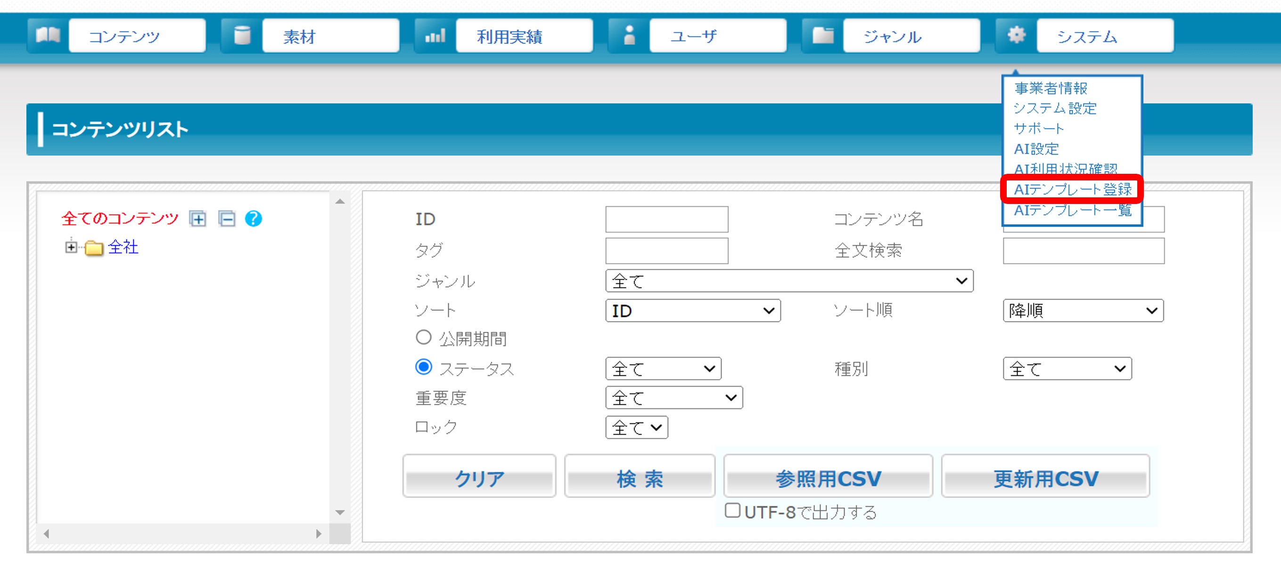This screenshot has height=569, width=1281.
Task: Select the 公開期間 radio button
Action: coord(423,337)
